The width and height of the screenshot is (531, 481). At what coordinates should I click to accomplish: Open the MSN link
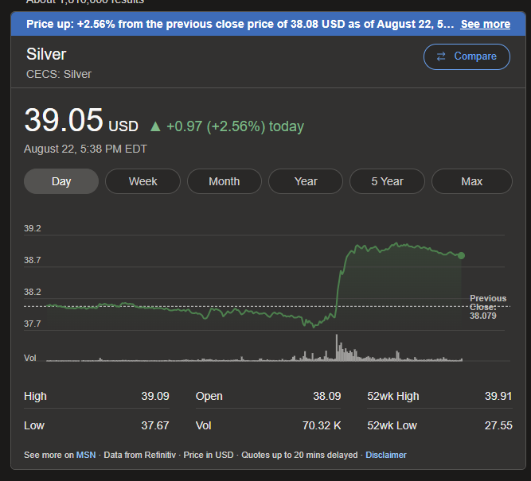[x=86, y=455]
